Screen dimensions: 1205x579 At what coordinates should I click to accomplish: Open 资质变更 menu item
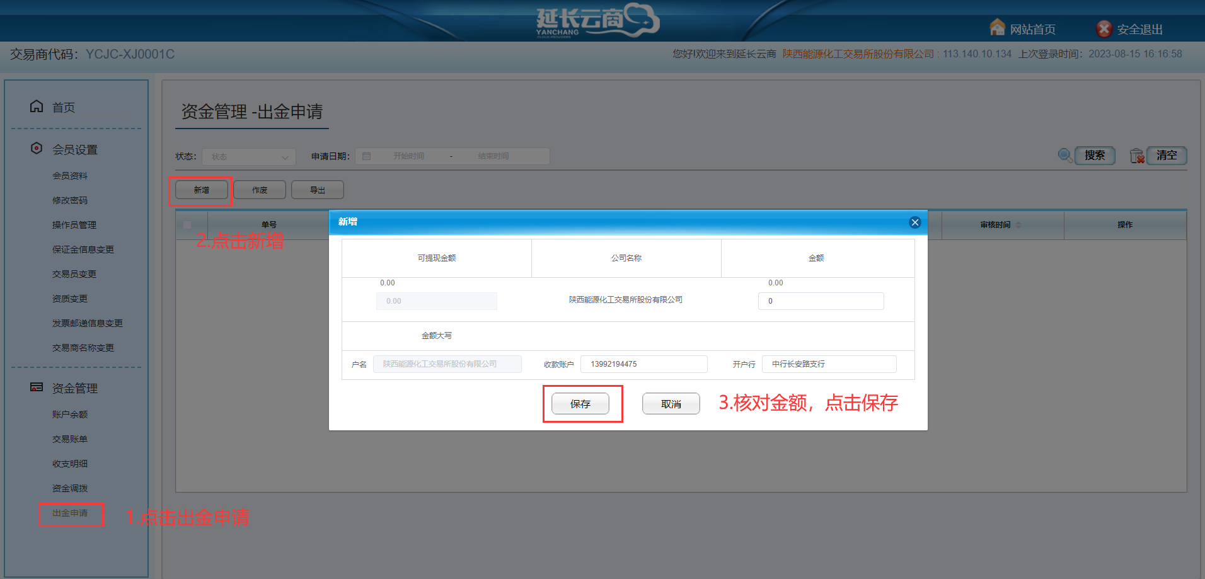coord(70,299)
